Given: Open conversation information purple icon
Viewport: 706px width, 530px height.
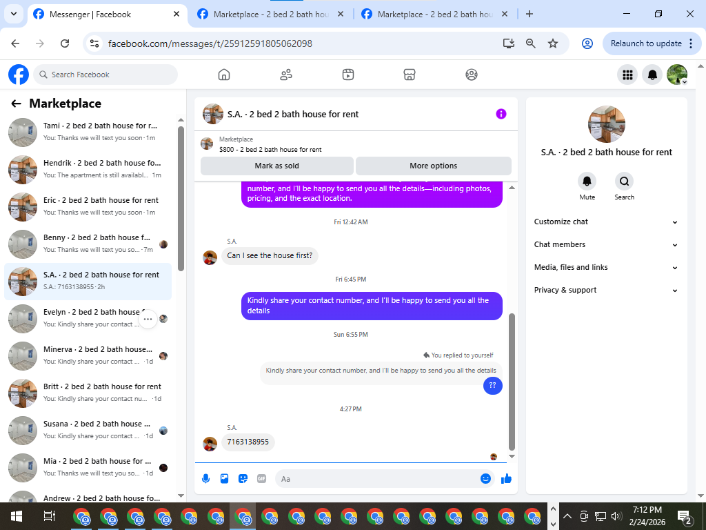Looking at the screenshot, I should pos(501,114).
